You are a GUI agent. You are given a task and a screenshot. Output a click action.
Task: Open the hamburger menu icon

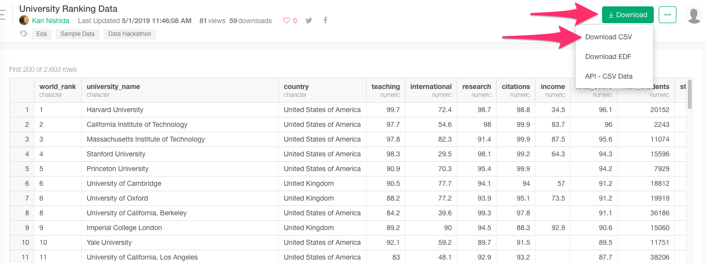tap(2, 15)
